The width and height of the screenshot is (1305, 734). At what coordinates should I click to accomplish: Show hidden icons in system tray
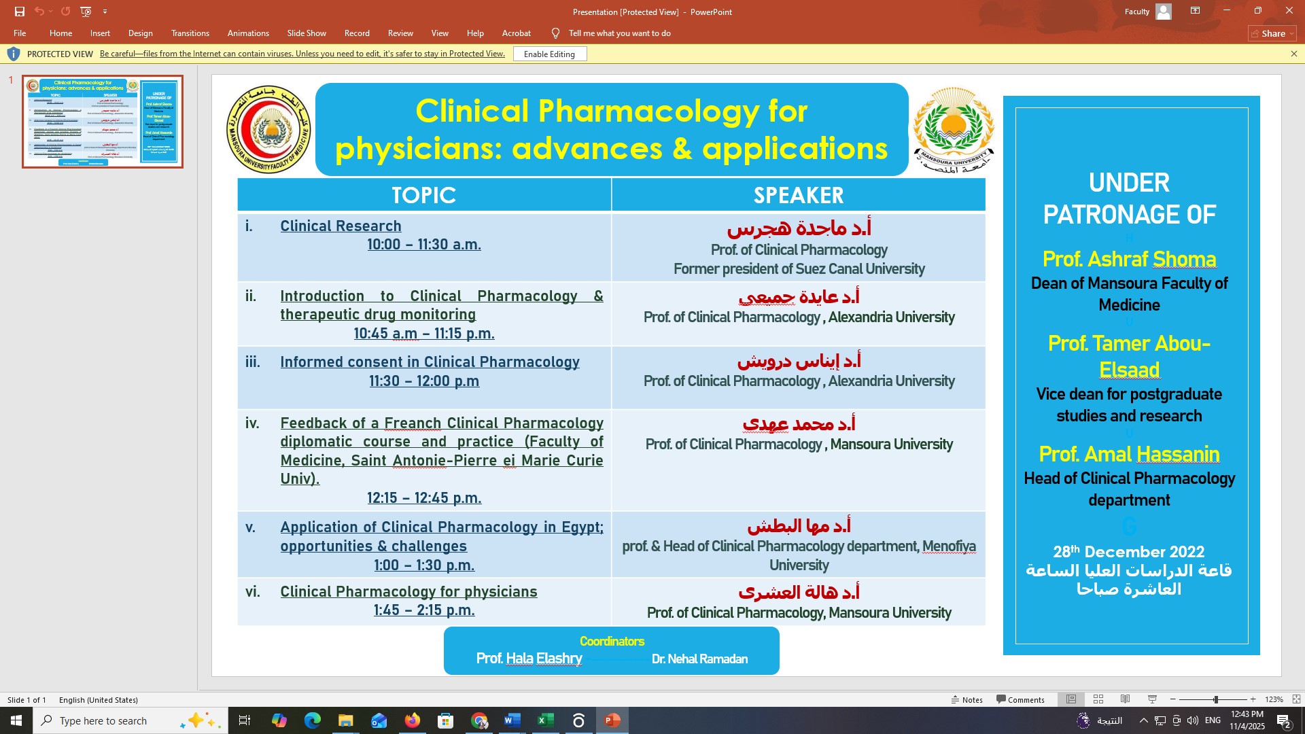pyautogui.click(x=1143, y=720)
